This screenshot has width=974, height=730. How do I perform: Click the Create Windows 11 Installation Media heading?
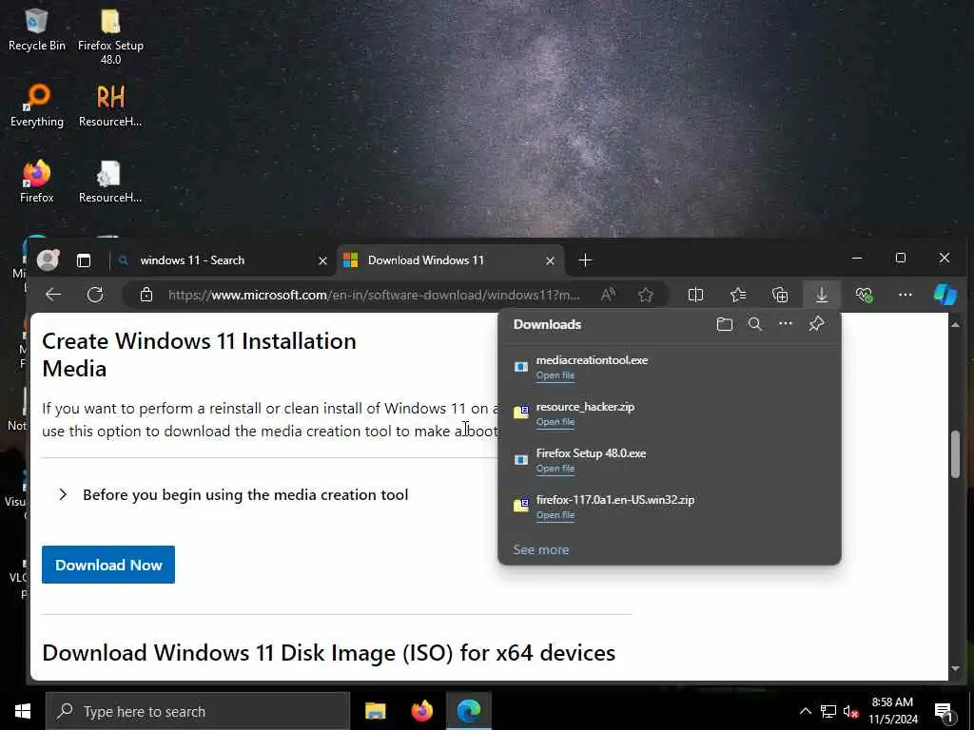pyautogui.click(x=200, y=355)
